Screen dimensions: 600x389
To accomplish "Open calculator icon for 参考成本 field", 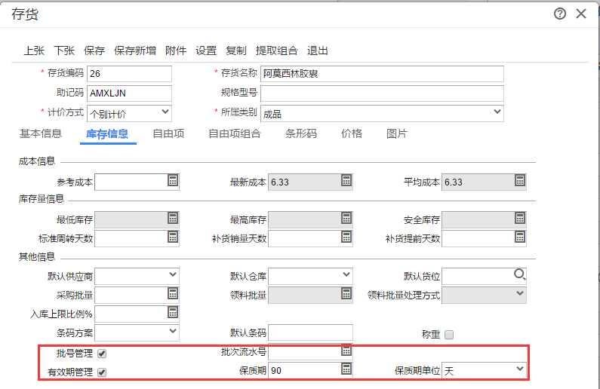I will pos(173,180).
